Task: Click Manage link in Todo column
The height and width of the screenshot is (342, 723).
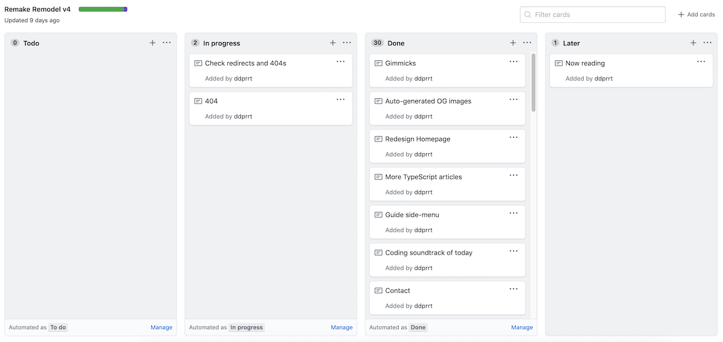Action: [161, 328]
